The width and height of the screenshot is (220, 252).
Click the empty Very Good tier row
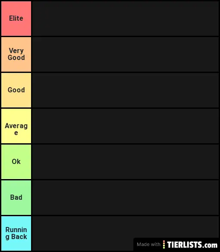[x=126, y=54]
